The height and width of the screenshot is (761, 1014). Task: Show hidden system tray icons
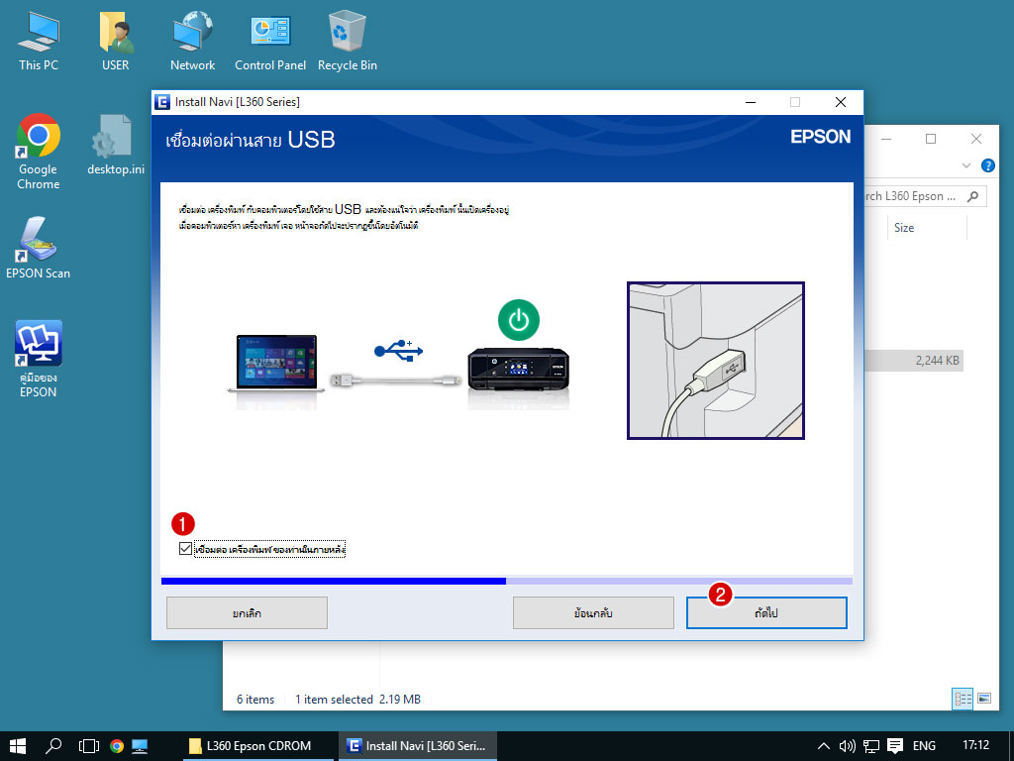coord(823,746)
